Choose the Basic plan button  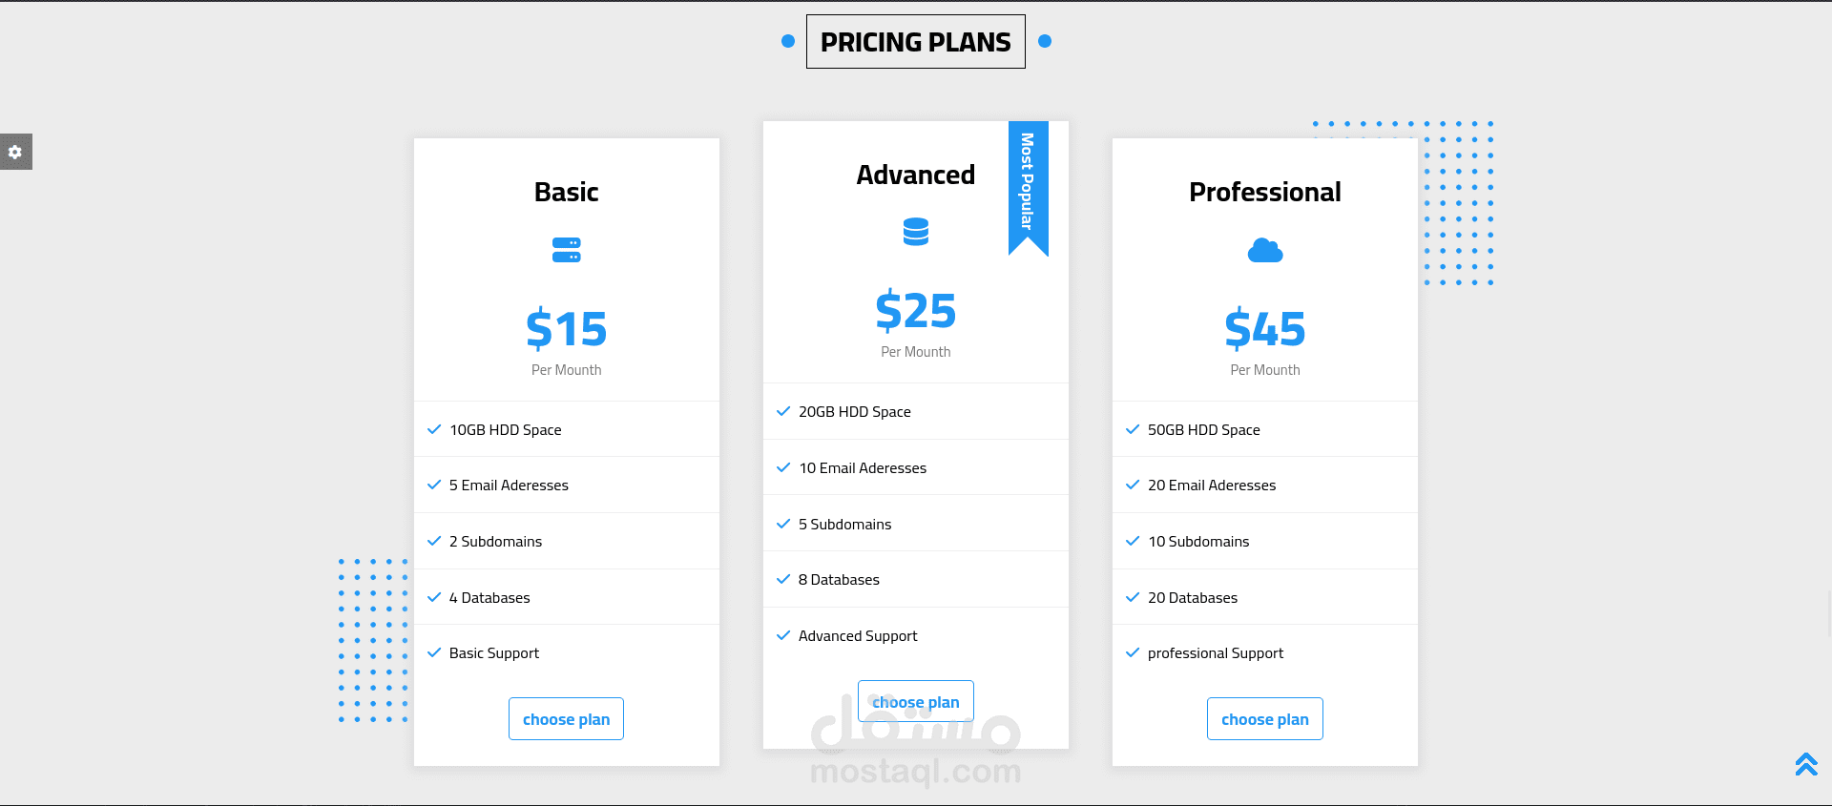[x=567, y=719]
